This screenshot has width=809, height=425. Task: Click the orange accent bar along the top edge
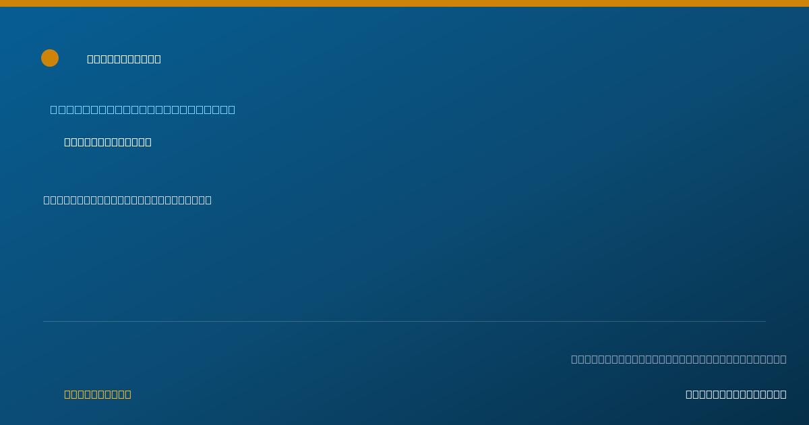click(x=404, y=3)
